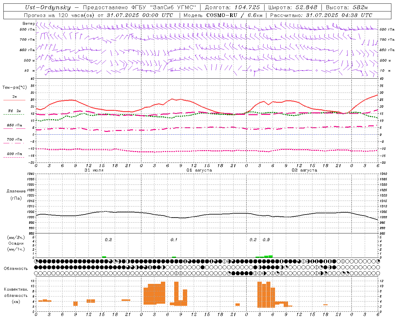Click the Конвективн. label of the convective panel
Image resolution: width=396 pixels, height=317 pixels.
16,289
